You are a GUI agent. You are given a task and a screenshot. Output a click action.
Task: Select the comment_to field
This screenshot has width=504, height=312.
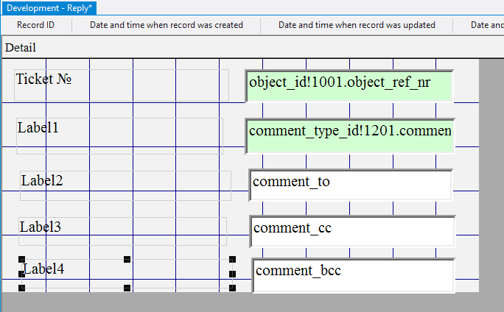coord(350,185)
